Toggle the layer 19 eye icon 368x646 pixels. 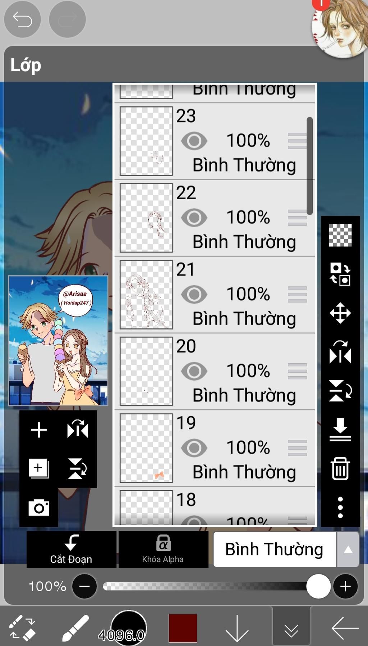[194, 448]
